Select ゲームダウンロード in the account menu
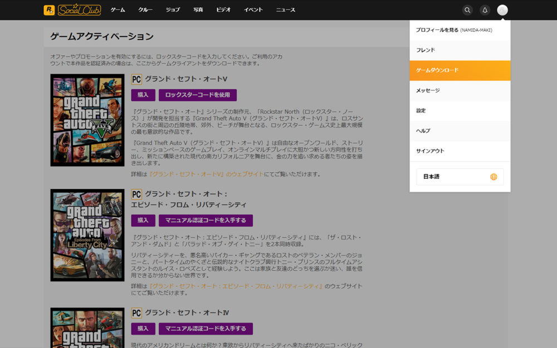This screenshot has width=557, height=348. pyautogui.click(x=460, y=70)
